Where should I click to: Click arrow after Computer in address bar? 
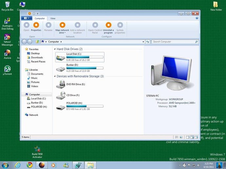[61, 42]
